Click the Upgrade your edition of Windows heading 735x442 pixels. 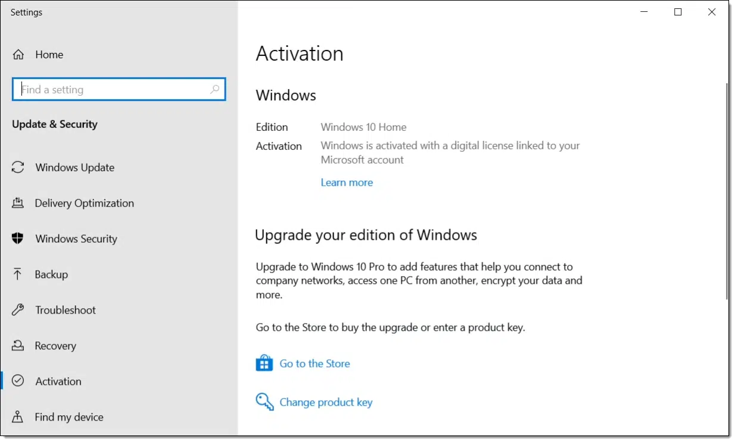pyautogui.click(x=366, y=235)
